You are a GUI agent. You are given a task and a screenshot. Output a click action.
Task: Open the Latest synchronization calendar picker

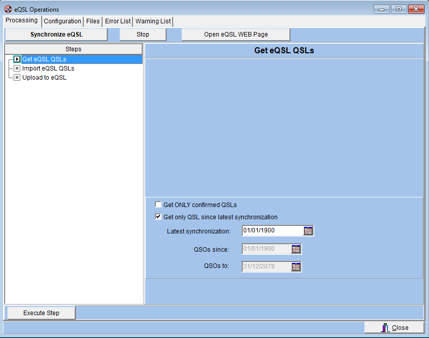pos(308,231)
